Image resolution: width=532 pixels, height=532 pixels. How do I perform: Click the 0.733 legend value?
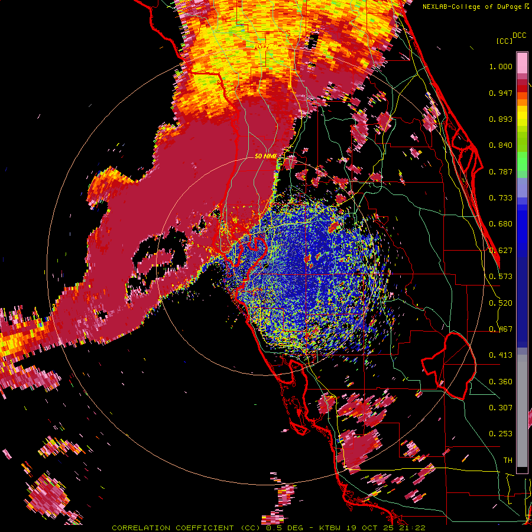pyautogui.click(x=501, y=198)
